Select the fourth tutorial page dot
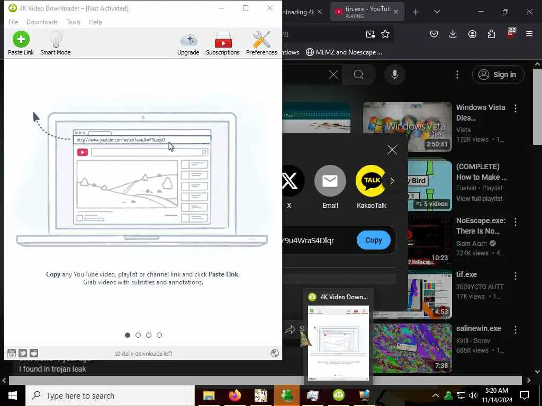This screenshot has width=542, height=406. (159, 335)
